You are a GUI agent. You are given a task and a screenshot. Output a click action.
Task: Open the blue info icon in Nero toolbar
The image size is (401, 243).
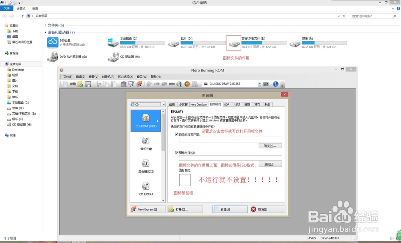276,84
